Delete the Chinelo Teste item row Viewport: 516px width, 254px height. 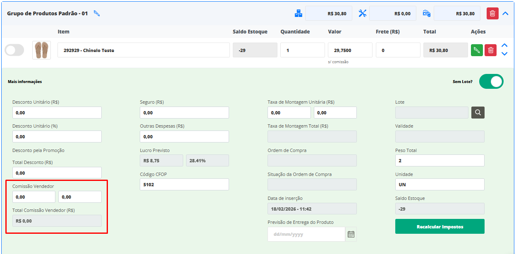click(491, 50)
